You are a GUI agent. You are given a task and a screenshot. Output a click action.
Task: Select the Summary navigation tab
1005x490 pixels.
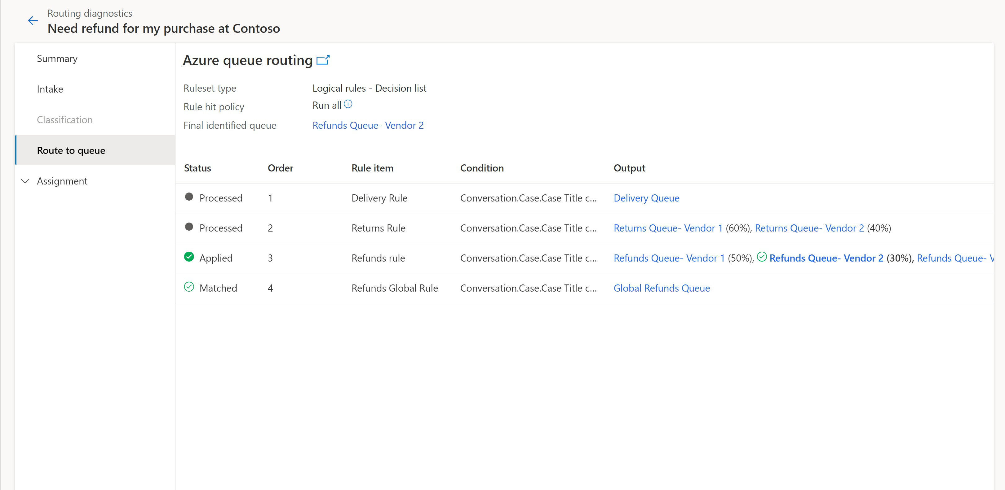pos(58,58)
